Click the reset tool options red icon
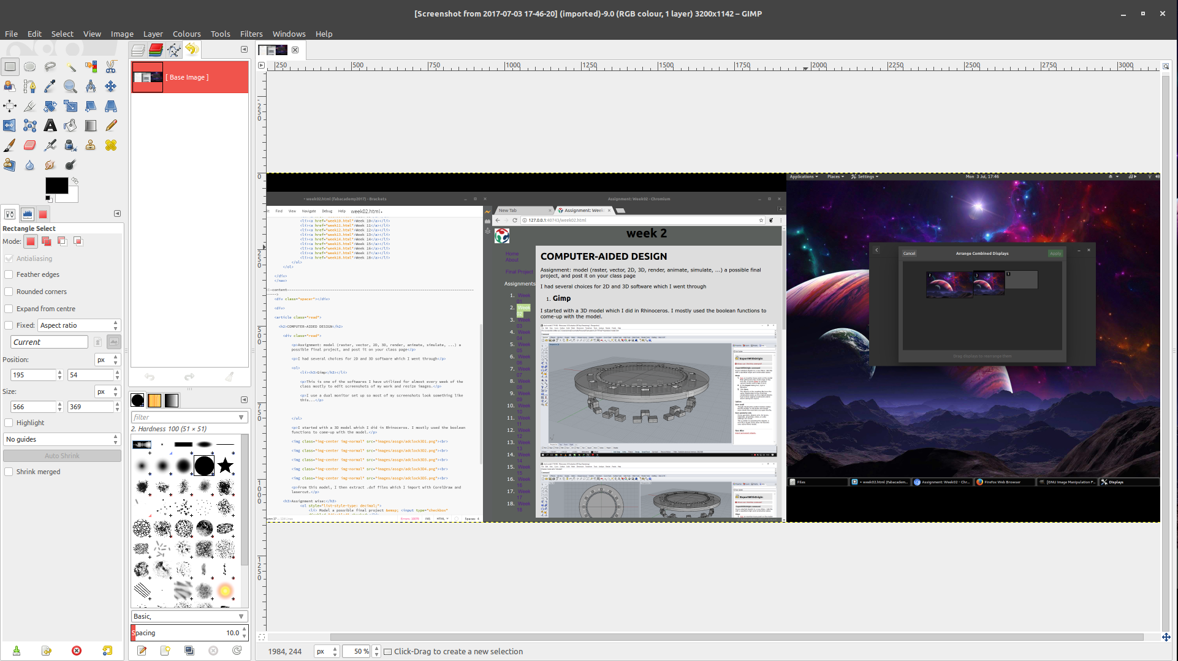The height and width of the screenshot is (661, 1178). pos(77,651)
